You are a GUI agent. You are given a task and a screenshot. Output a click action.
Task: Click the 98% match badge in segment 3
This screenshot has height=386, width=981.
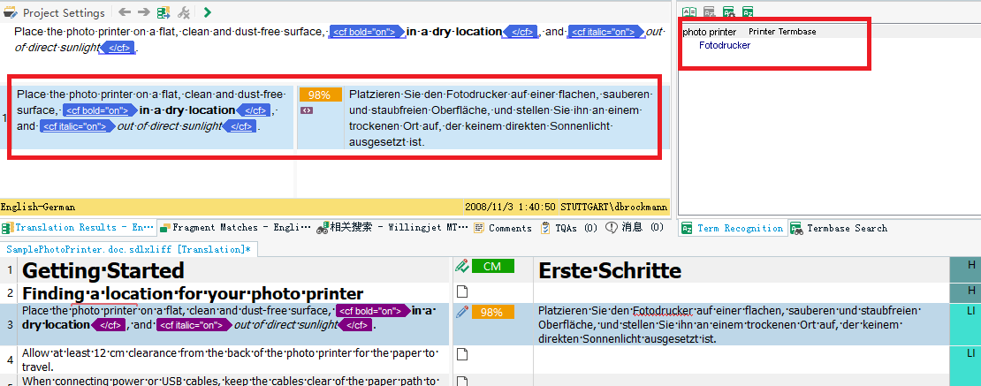tap(492, 312)
